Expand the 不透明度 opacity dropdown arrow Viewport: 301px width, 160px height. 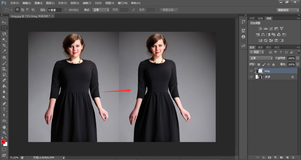pos(298,58)
